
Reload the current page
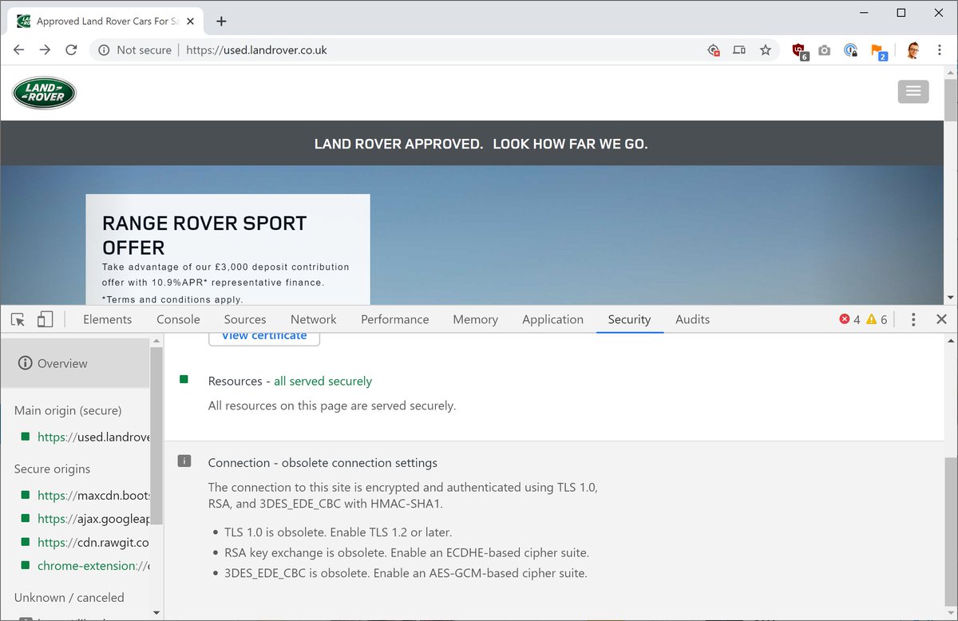click(x=71, y=49)
